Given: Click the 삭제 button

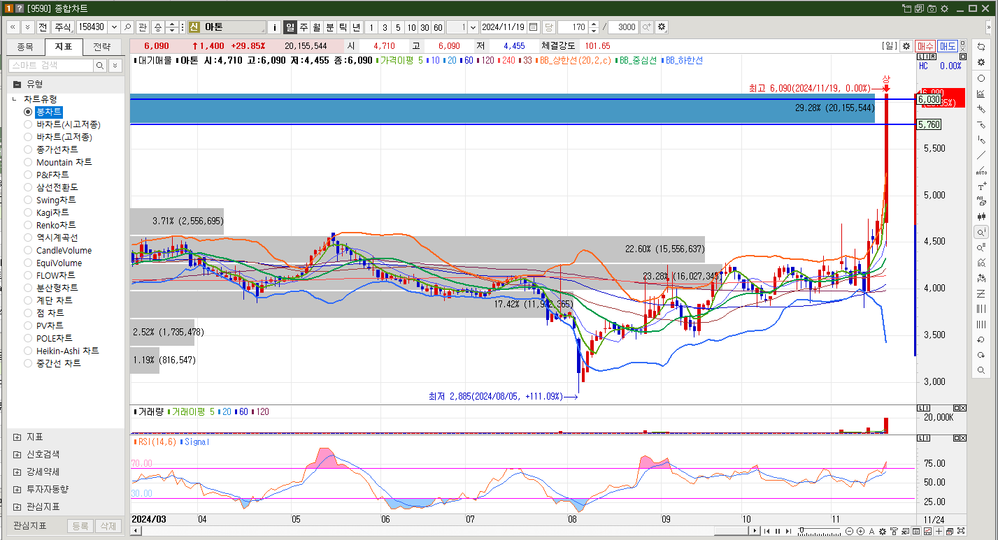Looking at the screenshot, I should coord(107,526).
